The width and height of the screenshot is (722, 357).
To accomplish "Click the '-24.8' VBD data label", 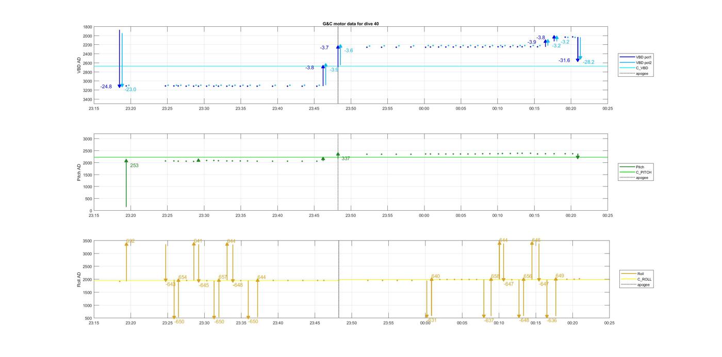I will click(106, 87).
